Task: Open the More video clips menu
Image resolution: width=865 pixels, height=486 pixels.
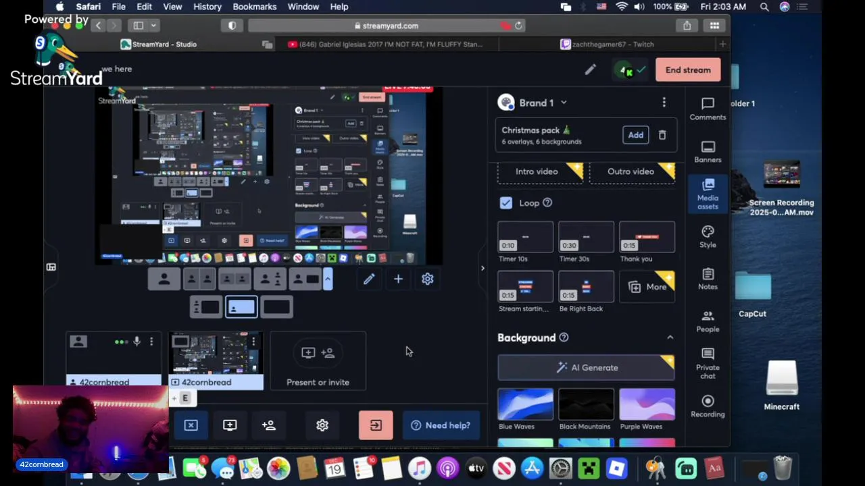Action: [647, 287]
